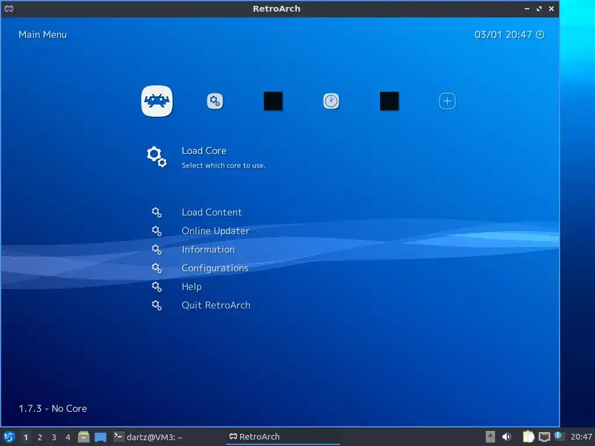Switch to workspace 1 in taskbar
The image size is (595, 446).
coord(26,437)
